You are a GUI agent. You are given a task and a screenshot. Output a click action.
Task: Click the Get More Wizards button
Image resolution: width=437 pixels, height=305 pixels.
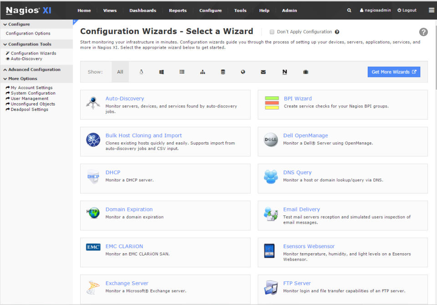394,72
